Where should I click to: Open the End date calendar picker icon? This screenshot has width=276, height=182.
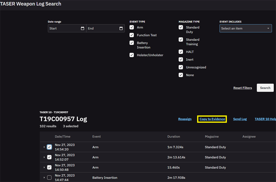tap(121, 28)
